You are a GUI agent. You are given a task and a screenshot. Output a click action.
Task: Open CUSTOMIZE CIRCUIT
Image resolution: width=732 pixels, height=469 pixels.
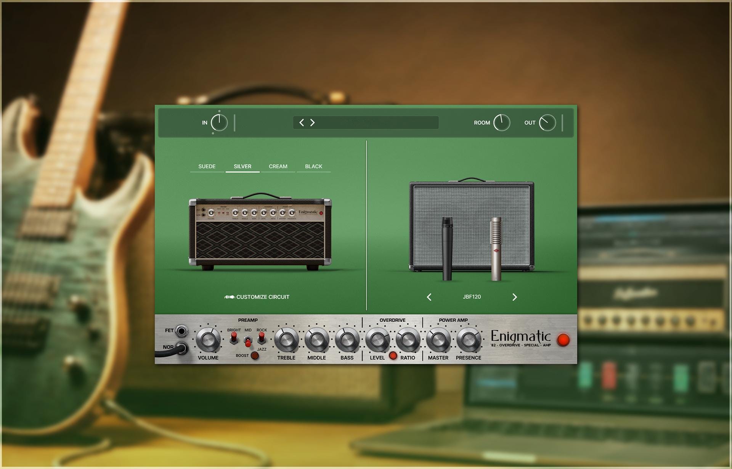coord(257,297)
